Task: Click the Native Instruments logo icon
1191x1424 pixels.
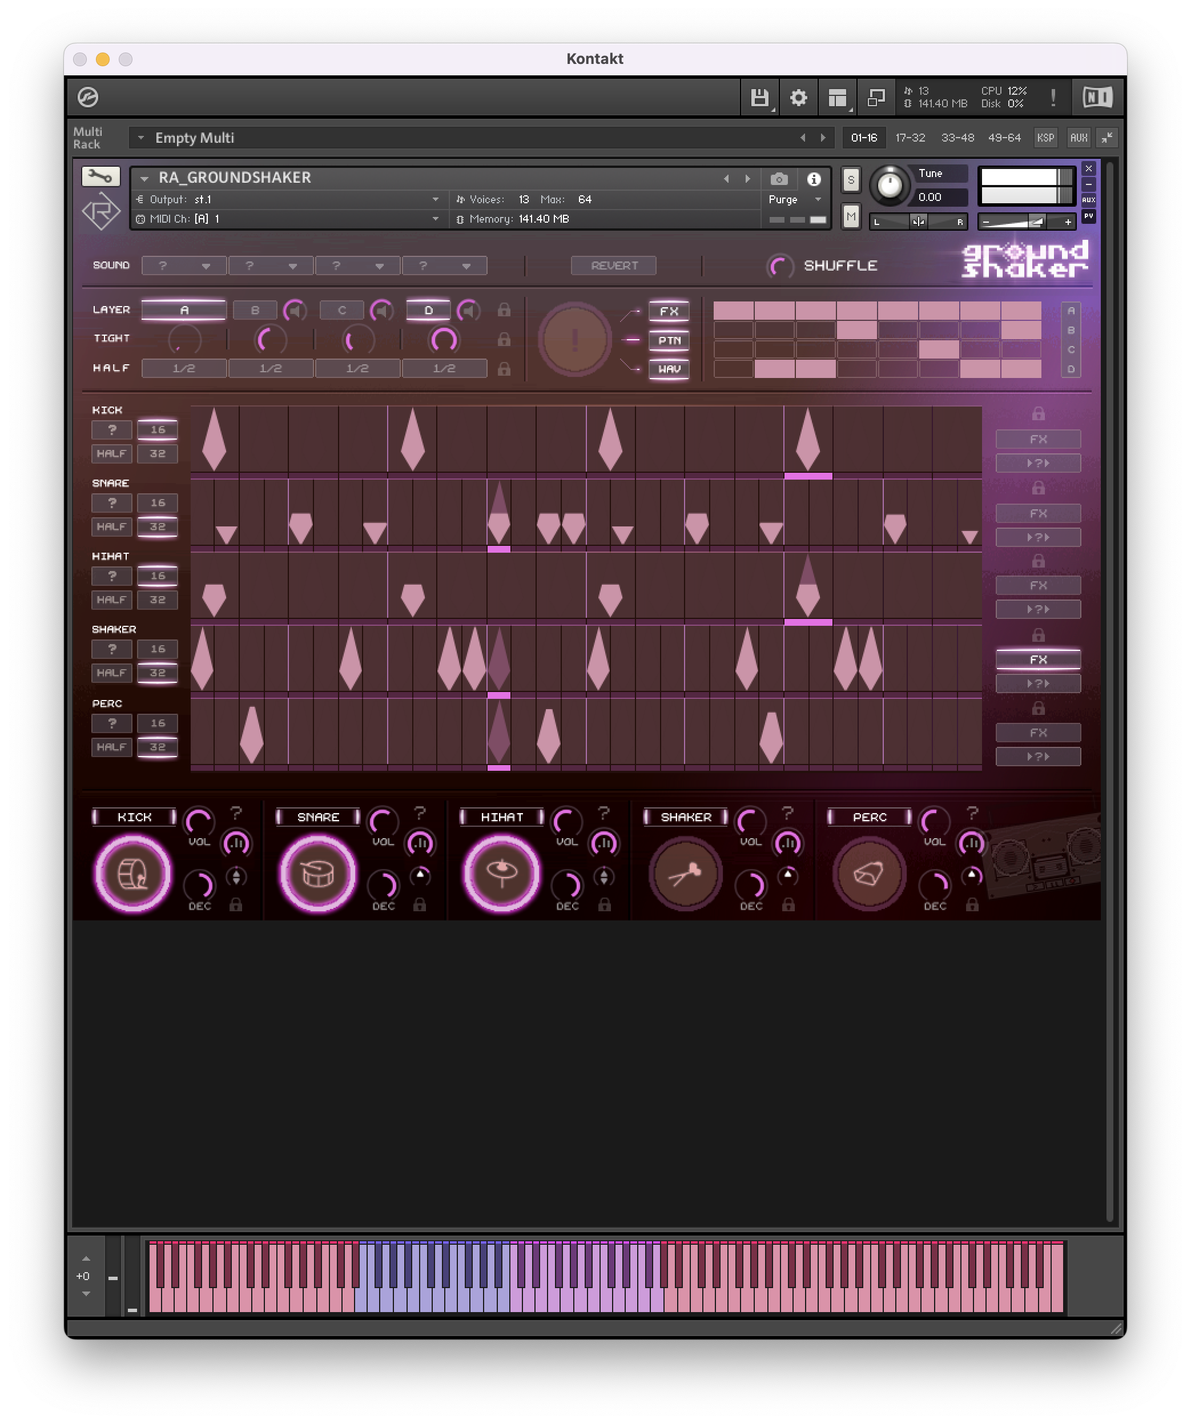Action: (x=1097, y=98)
